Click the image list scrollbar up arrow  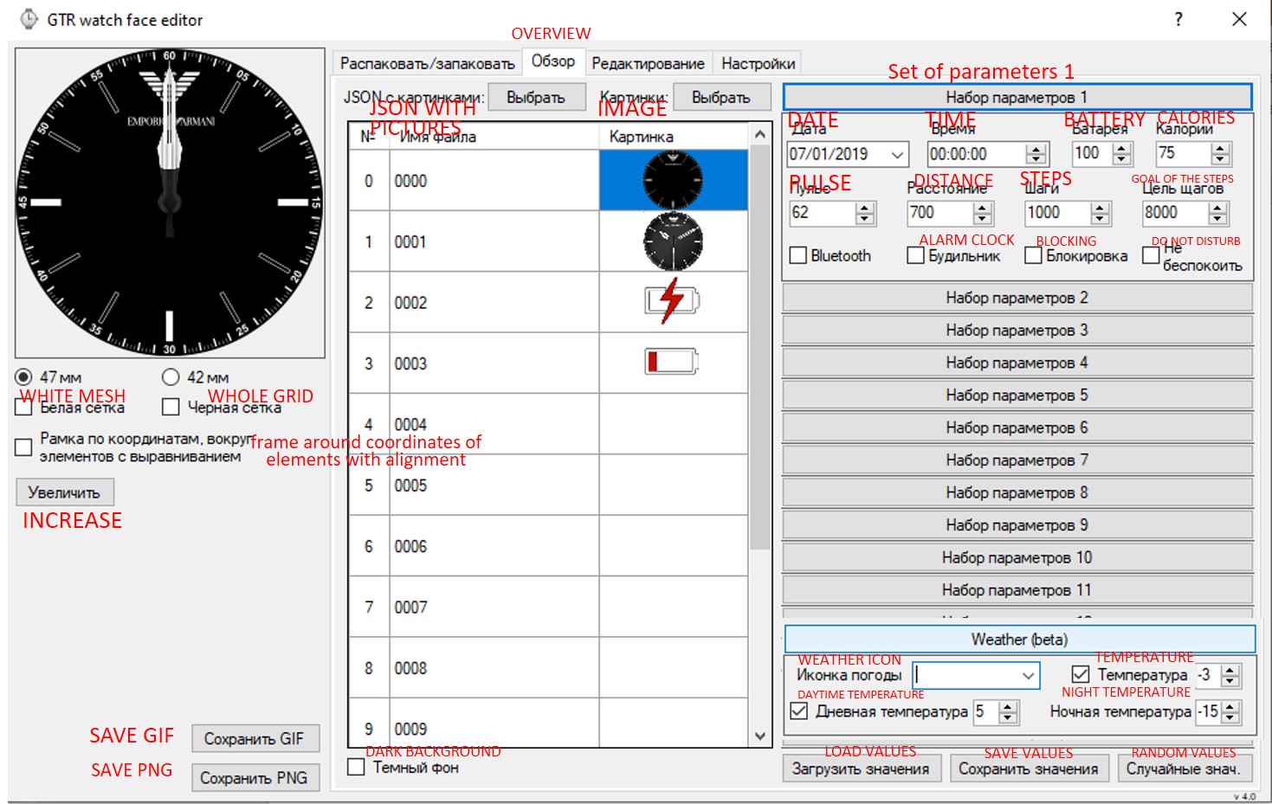tap(759, 134)
